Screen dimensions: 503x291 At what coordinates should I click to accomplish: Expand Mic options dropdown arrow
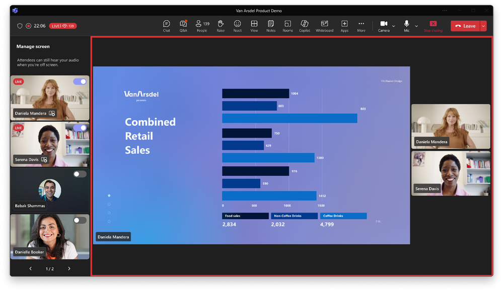416,26
